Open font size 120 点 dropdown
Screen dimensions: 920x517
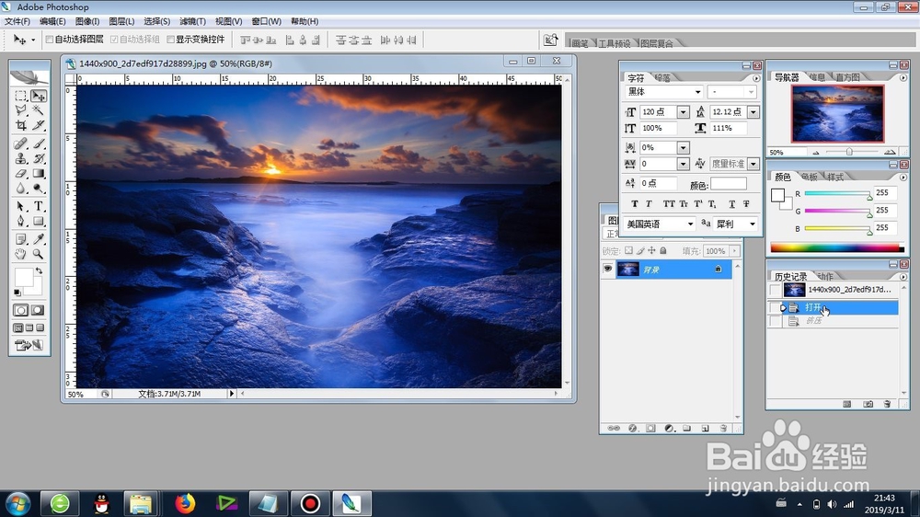click(683, 111)
